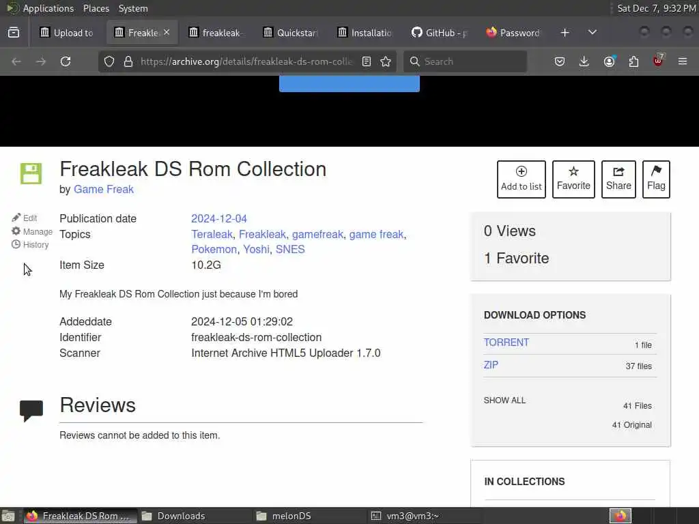Open the Extensions puzzle icon

click(633, 61)
